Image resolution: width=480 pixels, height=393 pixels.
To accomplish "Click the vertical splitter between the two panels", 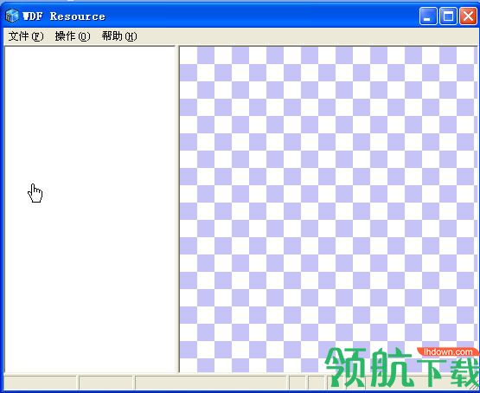I will pyautogui.click(x=177, y=209).
